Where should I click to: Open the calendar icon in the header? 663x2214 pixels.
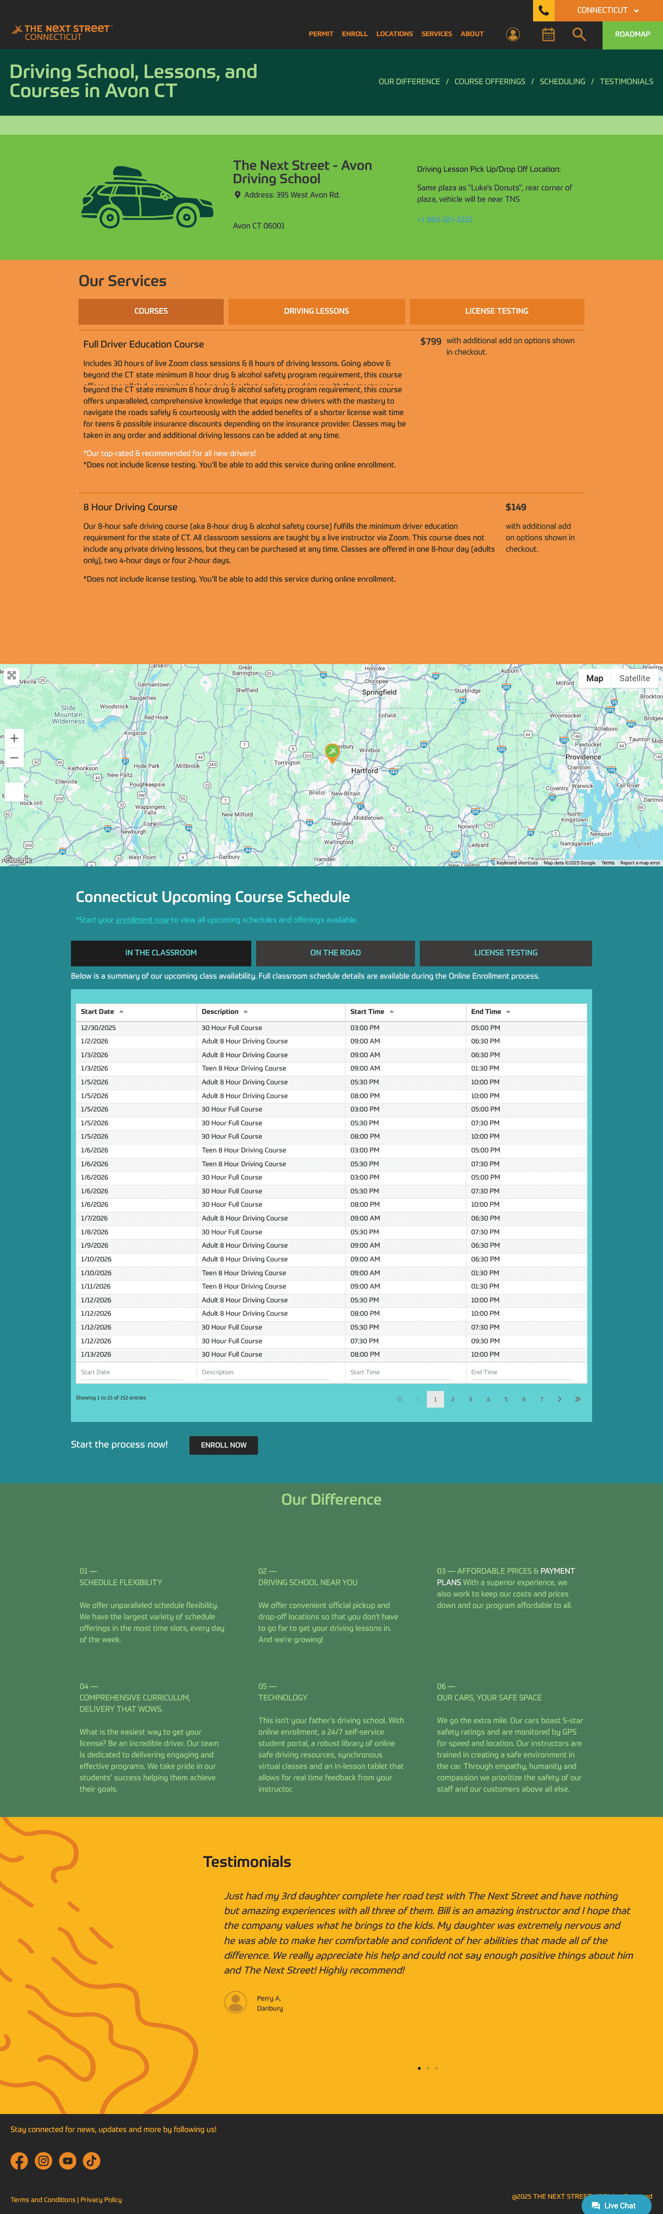pos(548,34)
